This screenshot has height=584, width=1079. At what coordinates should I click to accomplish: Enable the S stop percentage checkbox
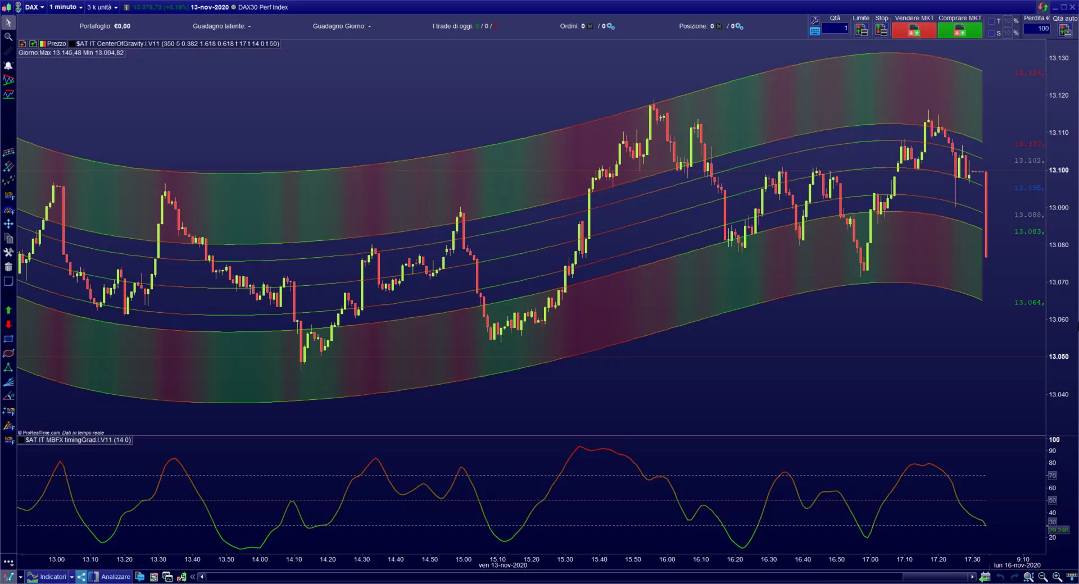tap(991, 33)
